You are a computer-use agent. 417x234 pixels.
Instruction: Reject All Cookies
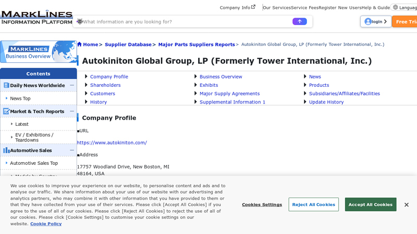pyautogui.click(x=314, y=204)
